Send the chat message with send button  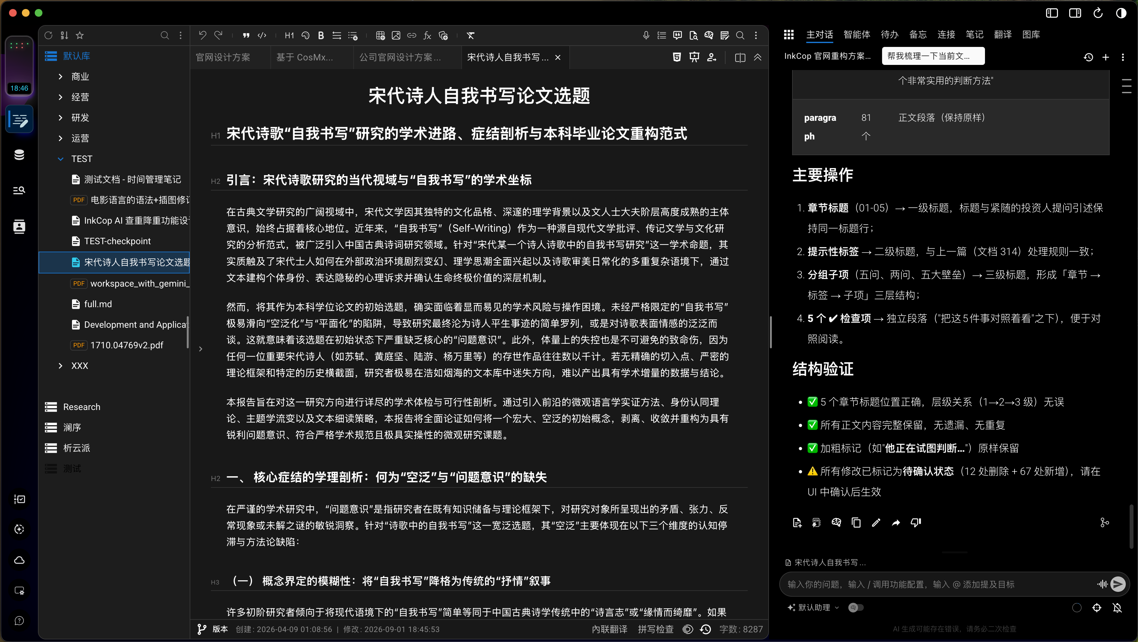point(1118,584)
